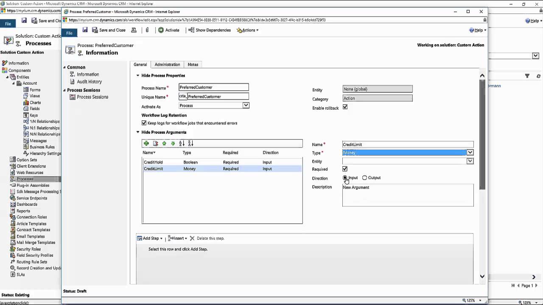Click Show Dependencies in the toolbar
This screenshot has height=305, width=543.
coord(210,30)
